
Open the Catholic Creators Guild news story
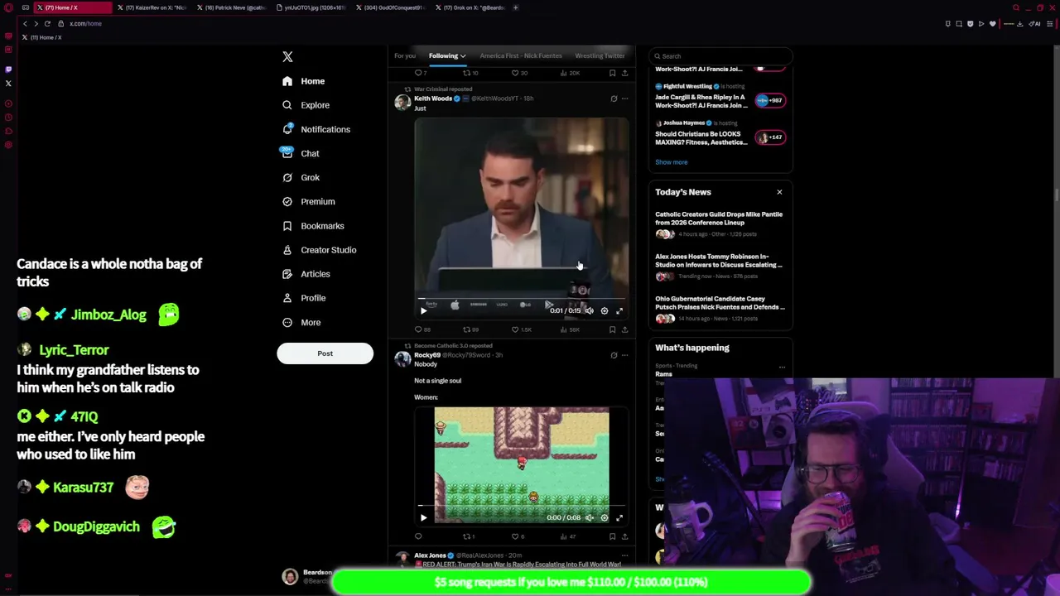[x=720, y=223]
